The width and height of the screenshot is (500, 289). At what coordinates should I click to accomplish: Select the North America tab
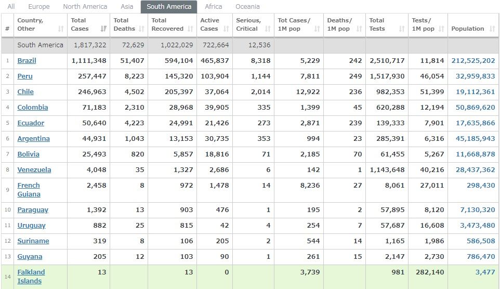pyautogui.click(x=85, y=7)
